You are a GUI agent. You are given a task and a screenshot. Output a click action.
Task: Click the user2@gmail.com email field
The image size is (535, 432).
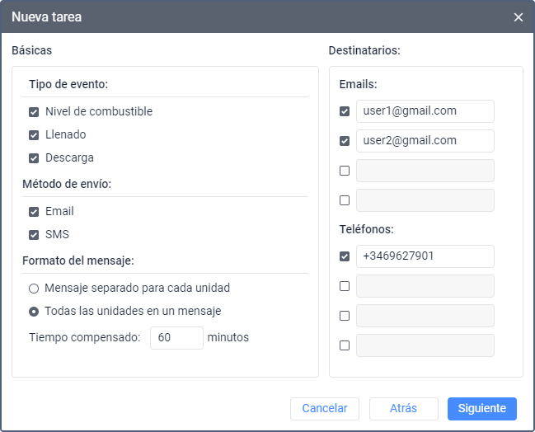pos(425,141)
